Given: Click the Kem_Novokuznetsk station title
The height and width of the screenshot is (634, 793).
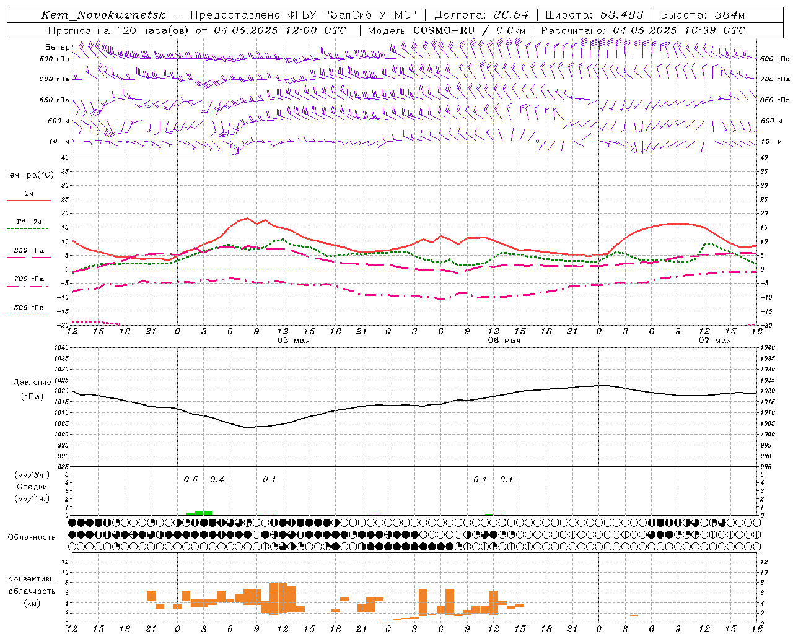Looking at the screenshot, I should point(103,15).
